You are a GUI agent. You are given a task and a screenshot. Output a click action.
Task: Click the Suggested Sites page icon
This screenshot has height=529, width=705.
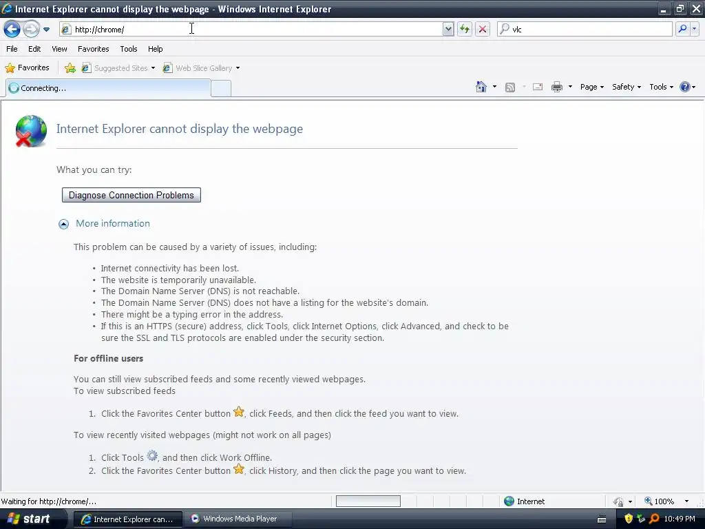point(86,68)
